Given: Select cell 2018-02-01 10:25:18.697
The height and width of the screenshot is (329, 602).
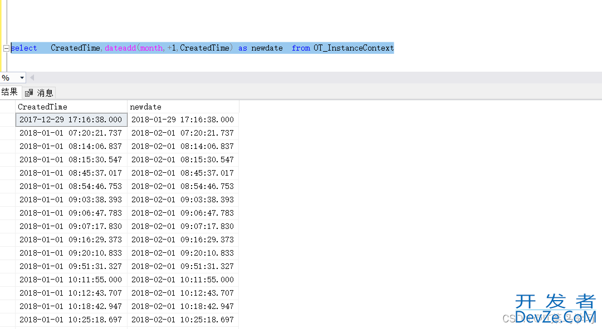Looking at the screenshot, I should (183, 320).
